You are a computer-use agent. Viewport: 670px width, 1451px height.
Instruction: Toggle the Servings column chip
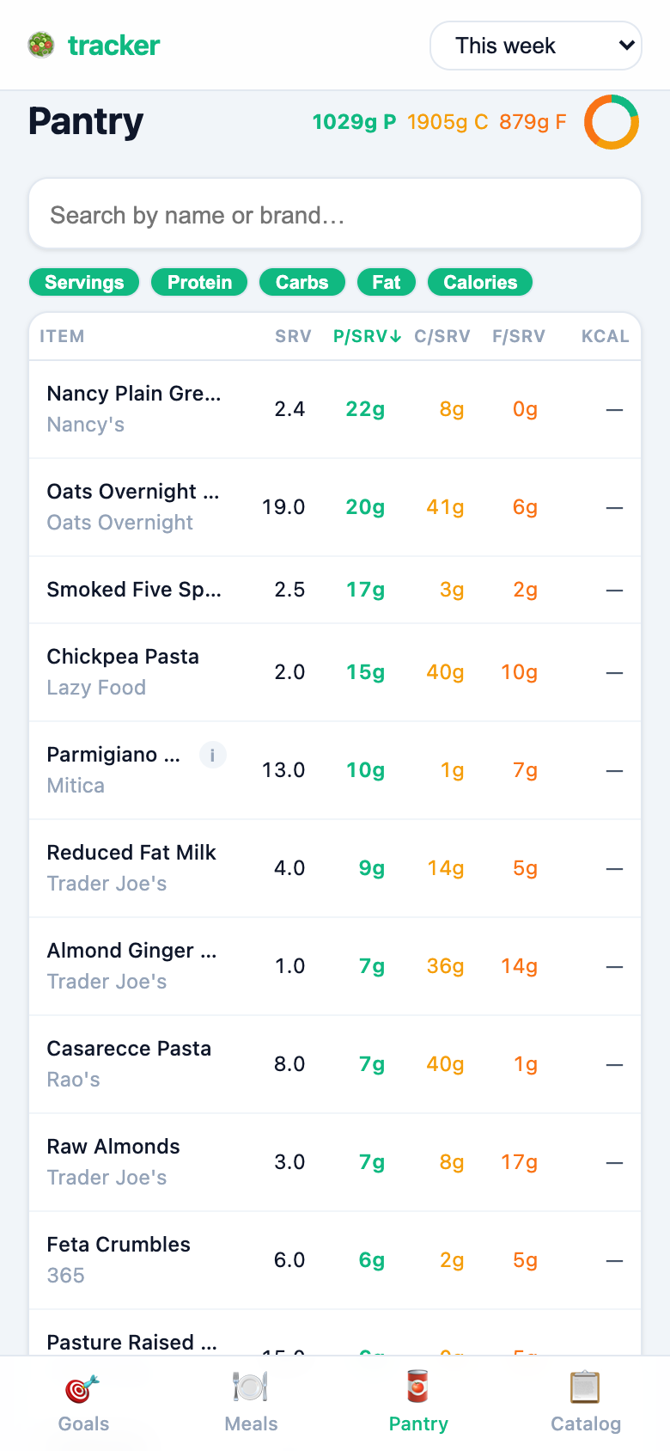coord(84,282)
